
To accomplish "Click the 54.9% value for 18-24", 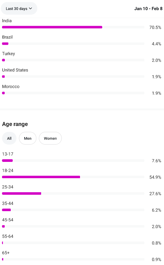I will [155, 177].
